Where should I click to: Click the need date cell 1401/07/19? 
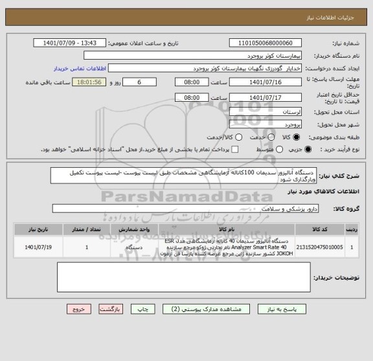tap(38, 247)
